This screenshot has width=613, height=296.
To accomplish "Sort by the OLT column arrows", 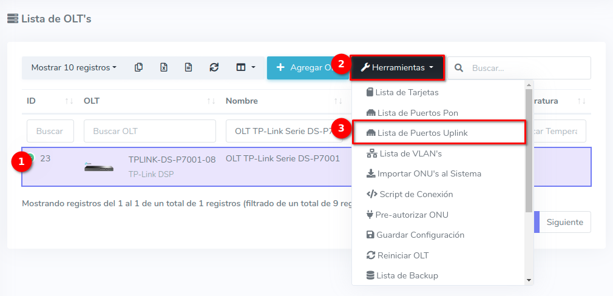I will pyautogui.click(x=211, y=101).
